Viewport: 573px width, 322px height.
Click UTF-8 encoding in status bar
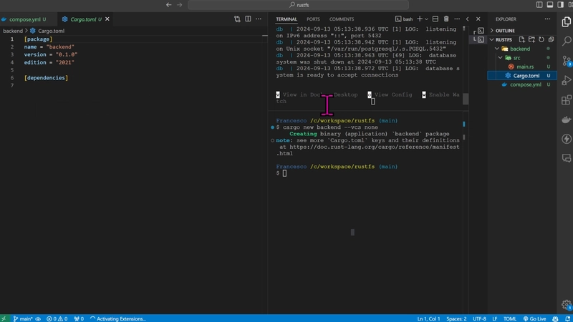click(x=479, y=318)
